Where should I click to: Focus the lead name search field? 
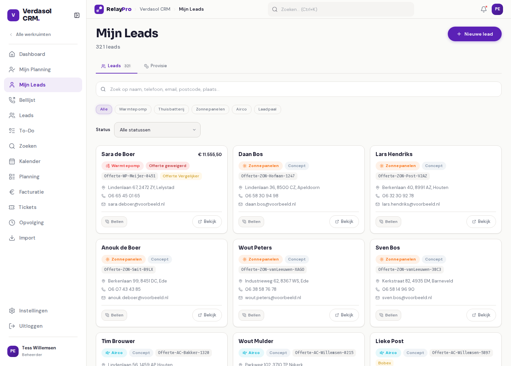click(x=298, y=89)
